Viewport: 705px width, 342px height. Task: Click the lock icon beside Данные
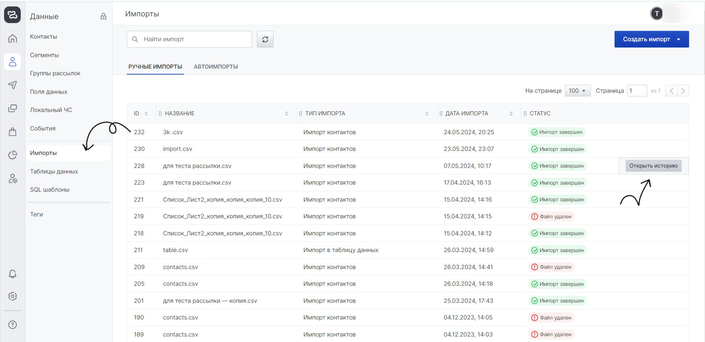(x=103, y=16)
